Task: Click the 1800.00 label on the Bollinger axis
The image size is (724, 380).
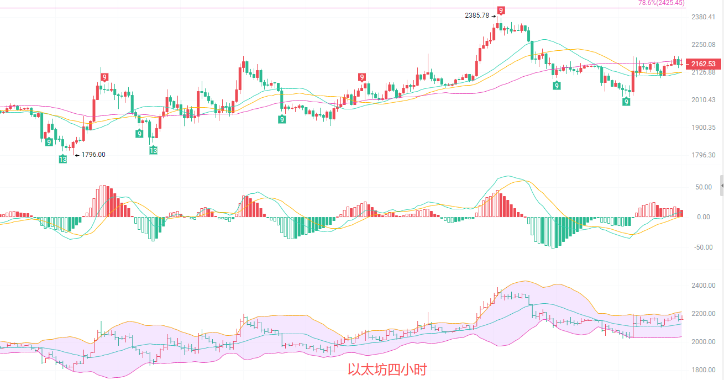Action: coord(703,370)
